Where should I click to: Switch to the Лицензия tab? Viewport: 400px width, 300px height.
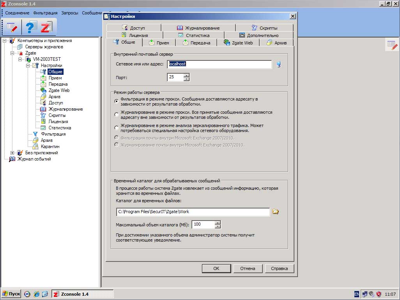[135, 35]
